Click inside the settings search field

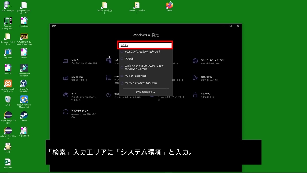(143, 45)
